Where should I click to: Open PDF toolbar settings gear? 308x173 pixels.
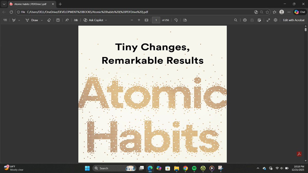pyautogui.click(x=275, y=20)
